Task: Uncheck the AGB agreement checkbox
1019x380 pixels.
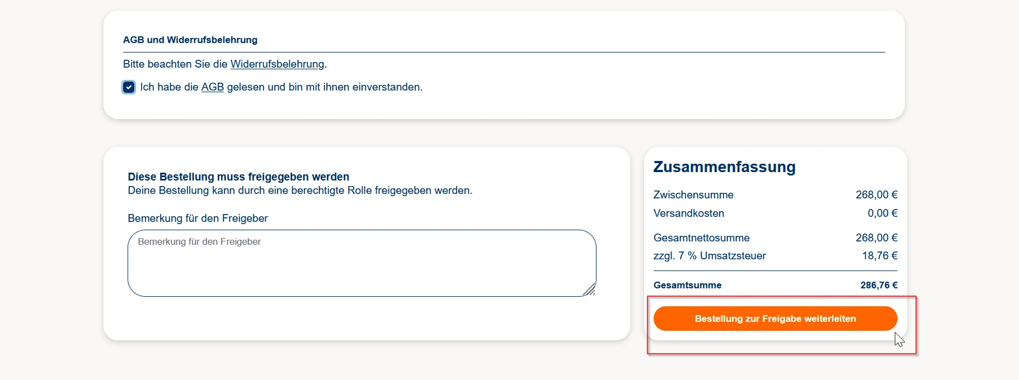Action: pos(129,87)
